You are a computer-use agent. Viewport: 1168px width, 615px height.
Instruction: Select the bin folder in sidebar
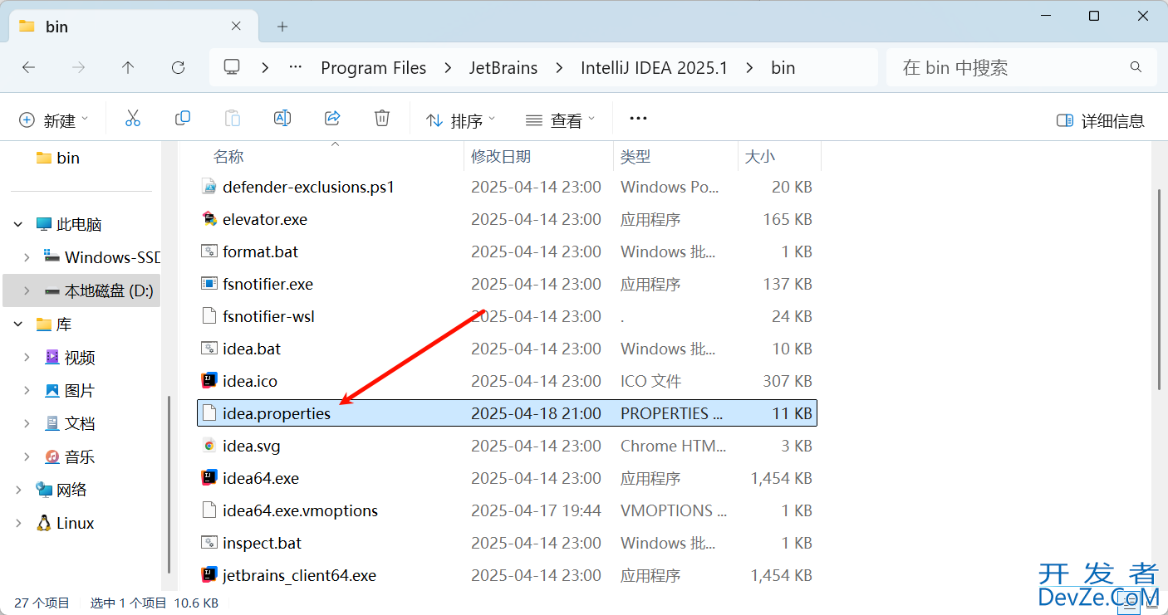pos(58,158)
